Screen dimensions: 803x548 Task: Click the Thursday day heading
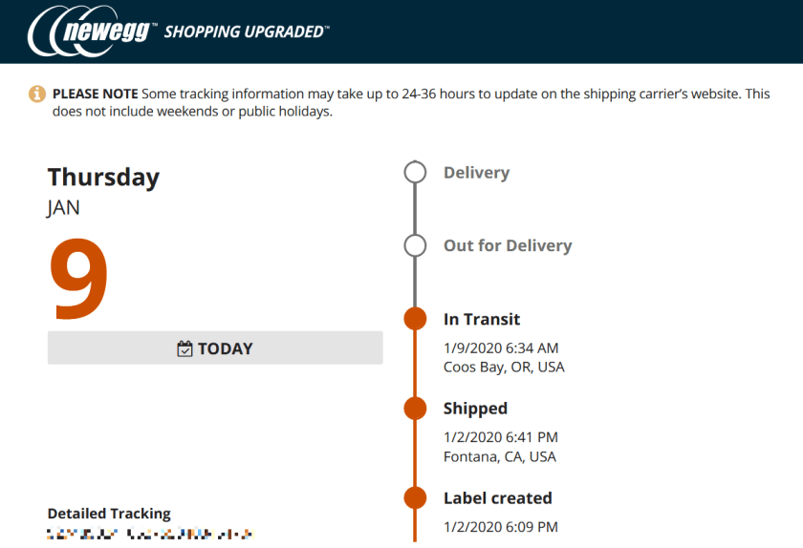tap(103, 178)
